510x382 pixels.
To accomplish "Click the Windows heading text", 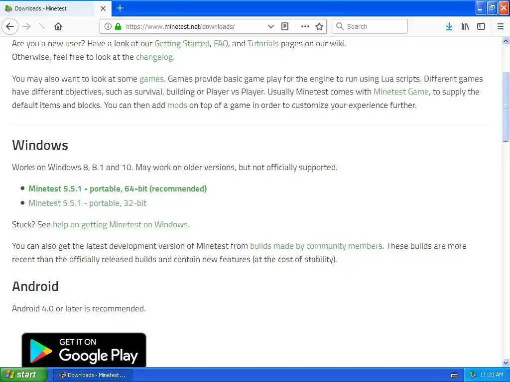I will pyautogui.click(x=40, y=145).
